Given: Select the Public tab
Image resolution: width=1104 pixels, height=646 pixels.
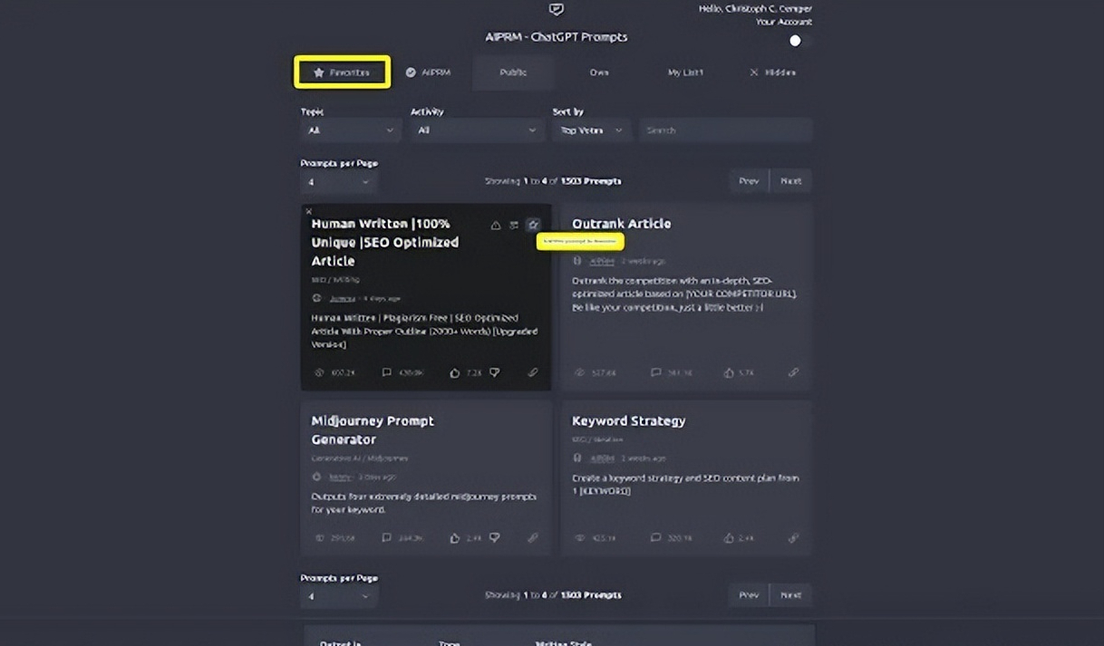Looking at the screenshot, I should point(513,72).
